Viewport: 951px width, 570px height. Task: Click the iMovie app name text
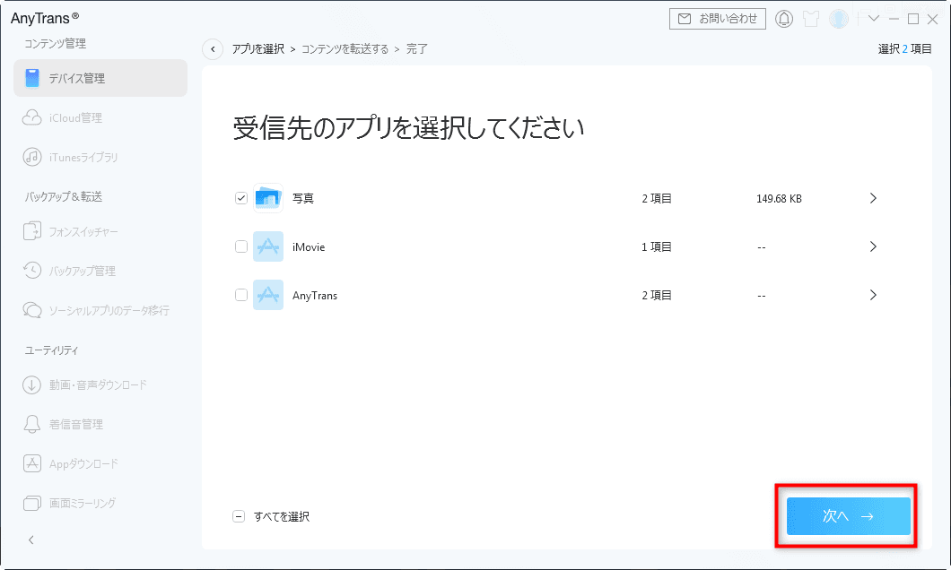click(x=309, y=247)
